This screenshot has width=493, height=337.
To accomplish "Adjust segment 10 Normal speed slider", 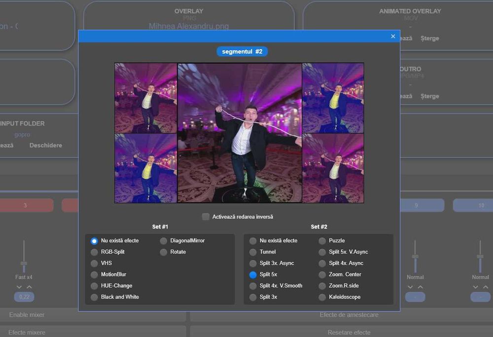I will 480,257.
